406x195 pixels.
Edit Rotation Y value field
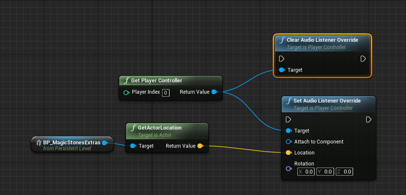tap(325, 171)
